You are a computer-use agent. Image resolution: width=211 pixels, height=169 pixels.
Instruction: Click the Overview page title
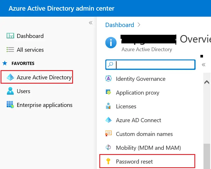tap(195, 39)
